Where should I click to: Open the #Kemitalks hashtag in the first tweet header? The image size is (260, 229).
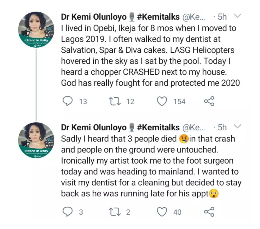pos(158,17)
